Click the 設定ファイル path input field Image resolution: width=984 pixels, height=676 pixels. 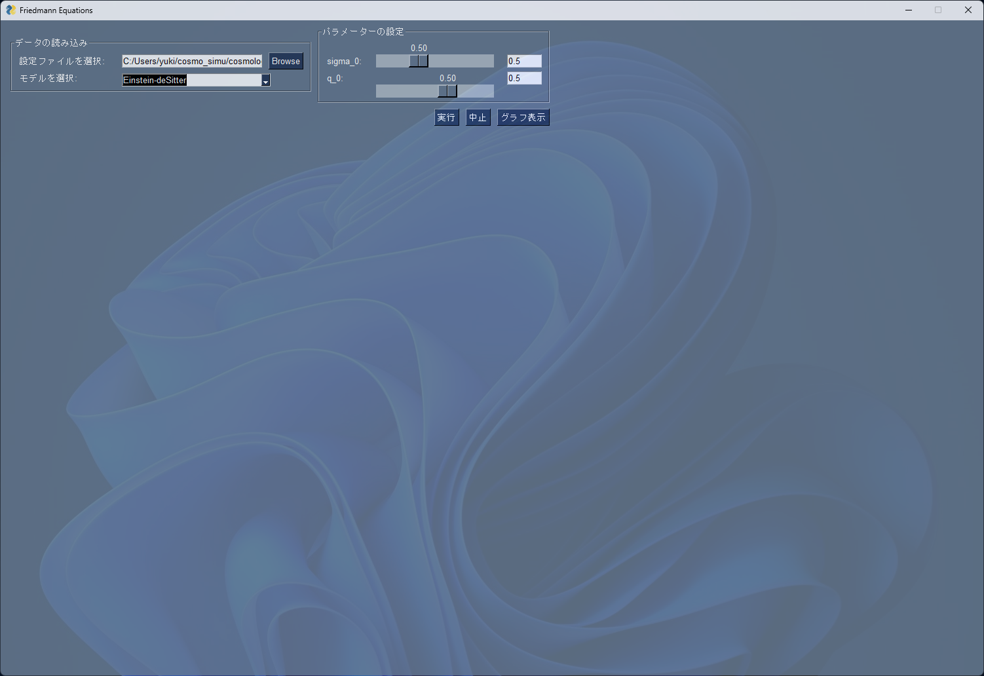(x=190, y=61)
